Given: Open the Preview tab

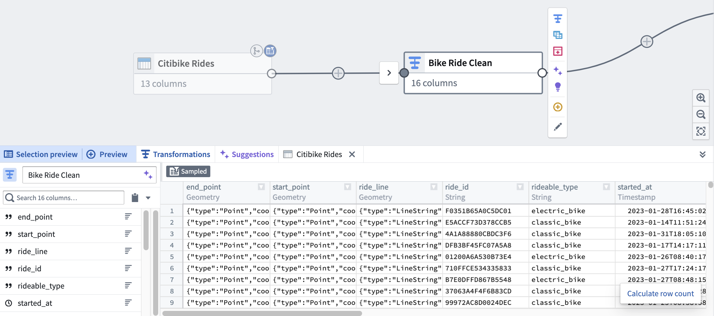Looking at the screenshot, I should point(107,154).
